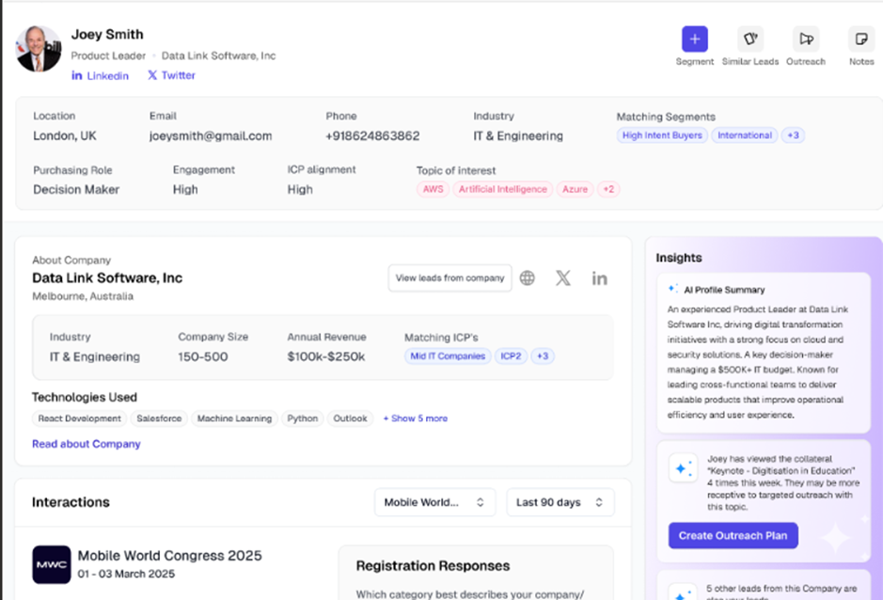Open Joey Smith's Linkedin profile link

[101, 76]
